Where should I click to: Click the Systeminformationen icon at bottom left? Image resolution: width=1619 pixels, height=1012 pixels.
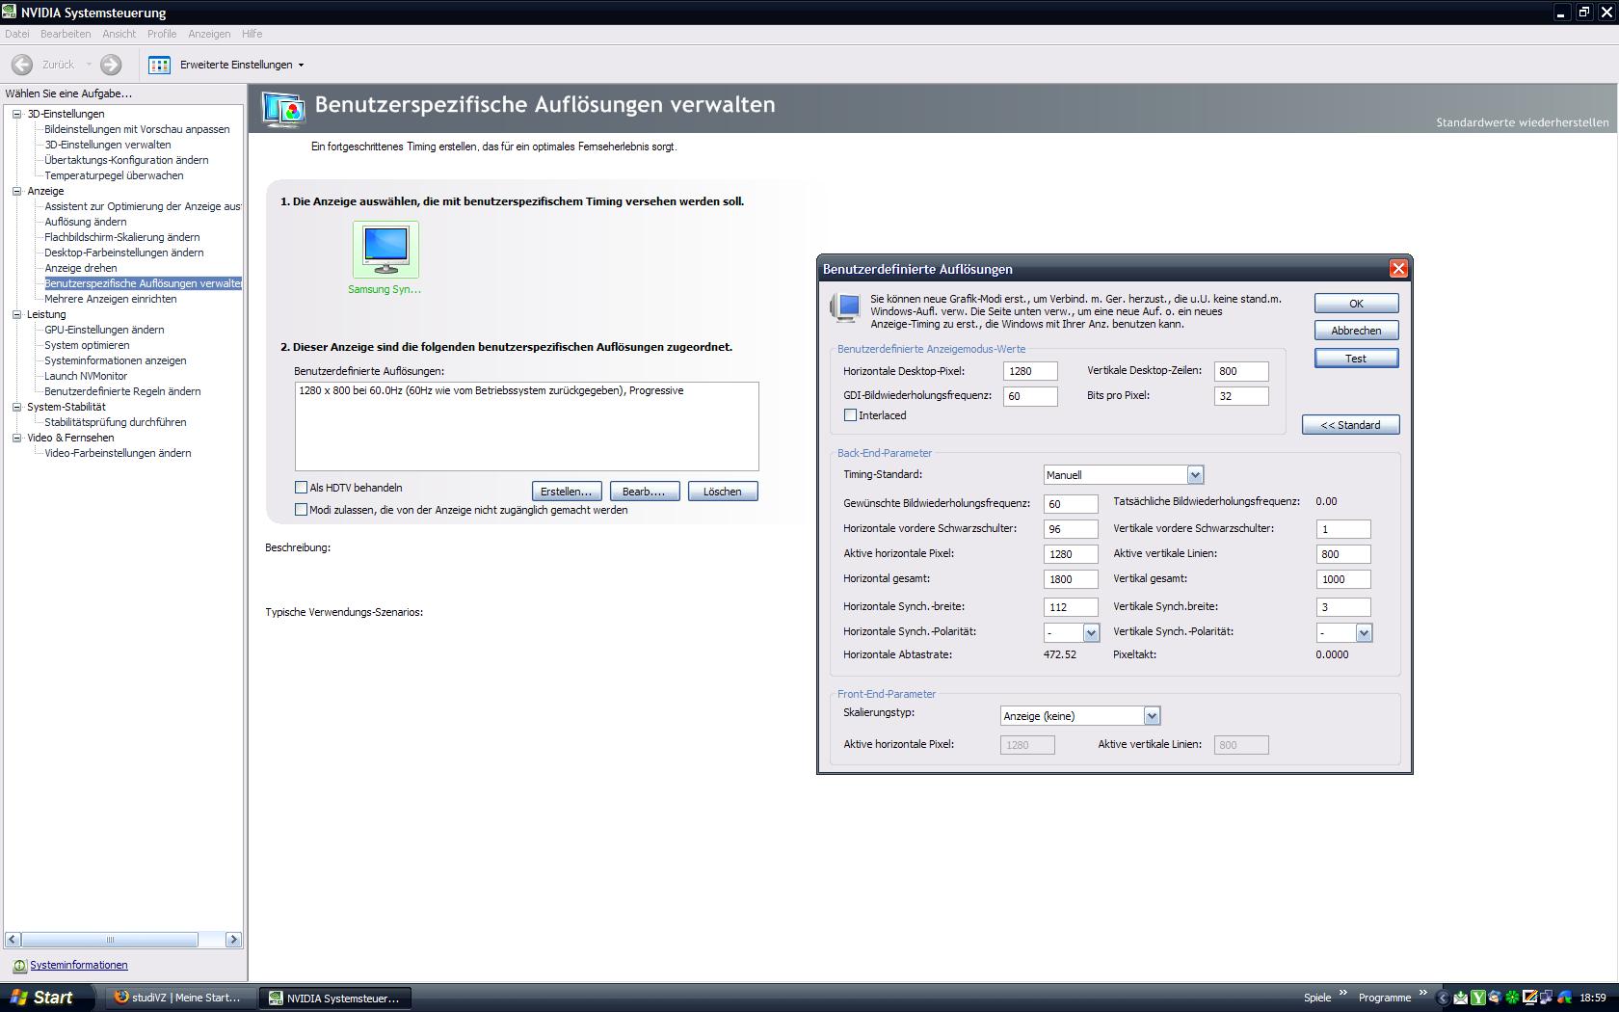pyautogui.click(x=19, y=966)
